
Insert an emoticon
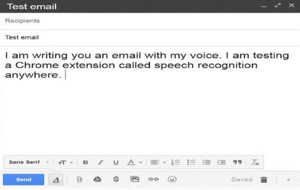pyautogui.click(x=172, y=180)
